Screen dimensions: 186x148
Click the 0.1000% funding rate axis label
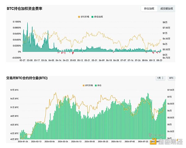coord(17,22)
